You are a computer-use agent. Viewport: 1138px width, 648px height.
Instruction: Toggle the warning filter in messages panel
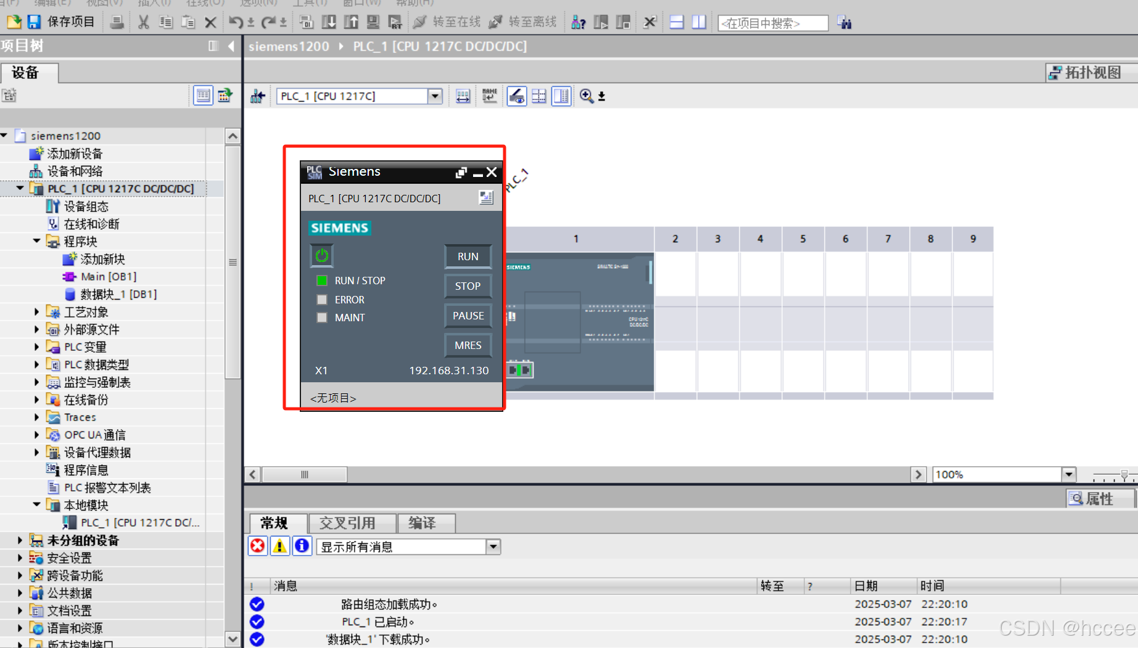tap(279, 546)
